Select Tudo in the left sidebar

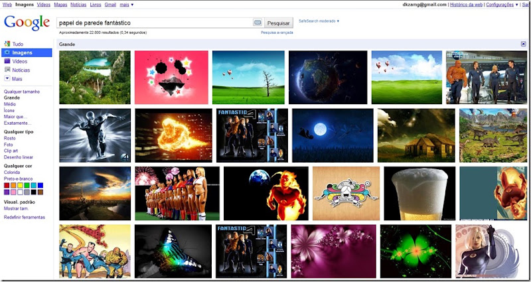pyautogui.click(x=18, y=44)
